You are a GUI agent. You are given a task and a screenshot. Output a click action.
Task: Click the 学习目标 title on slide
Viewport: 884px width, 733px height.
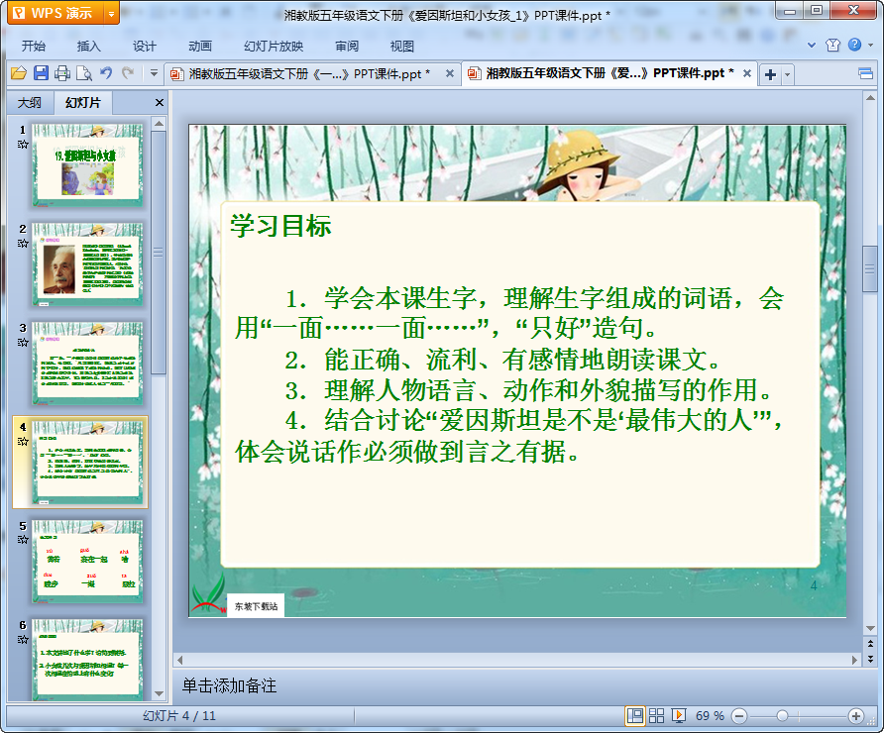click(x=280, y=226)
